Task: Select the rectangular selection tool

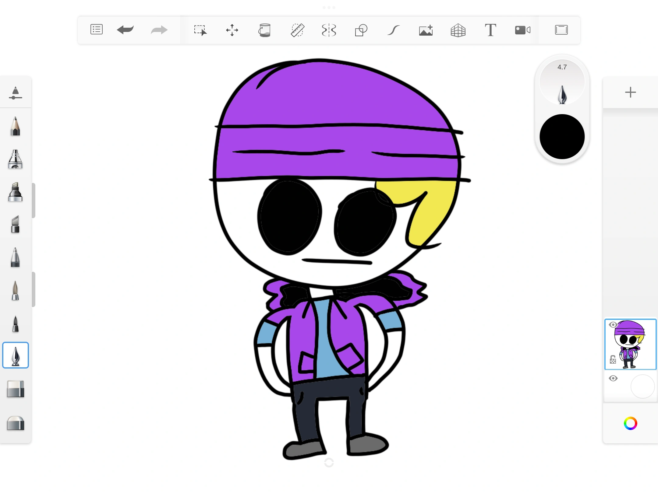Action: pyautogui.click(x=200, y=30)
